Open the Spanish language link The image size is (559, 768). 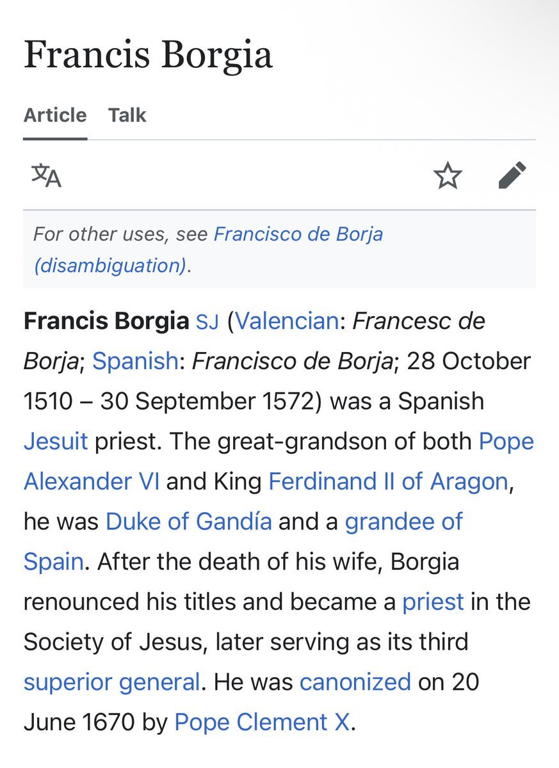(135, 362)
